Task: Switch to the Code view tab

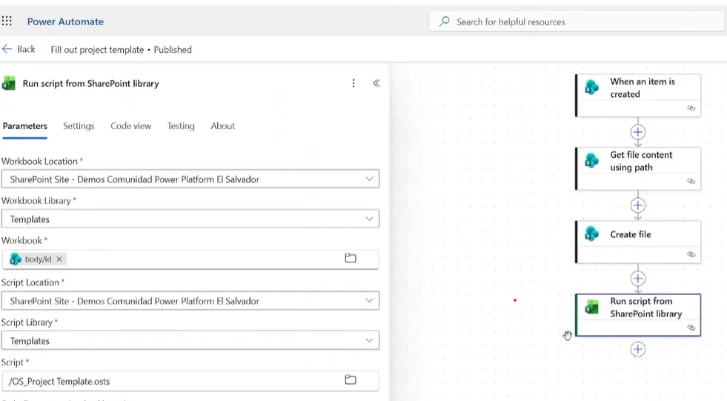Action: (130, 126)
